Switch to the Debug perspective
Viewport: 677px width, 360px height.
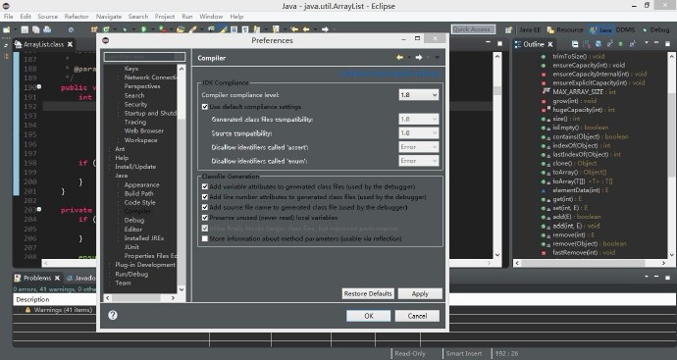coord(655,29)
